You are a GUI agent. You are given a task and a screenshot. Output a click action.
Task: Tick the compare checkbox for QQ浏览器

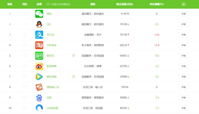click(25, 108)
